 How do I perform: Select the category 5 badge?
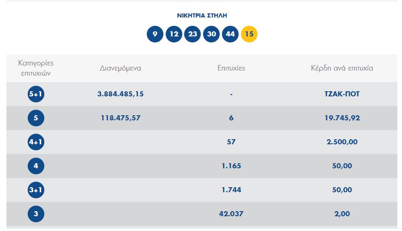coord(36,118)
